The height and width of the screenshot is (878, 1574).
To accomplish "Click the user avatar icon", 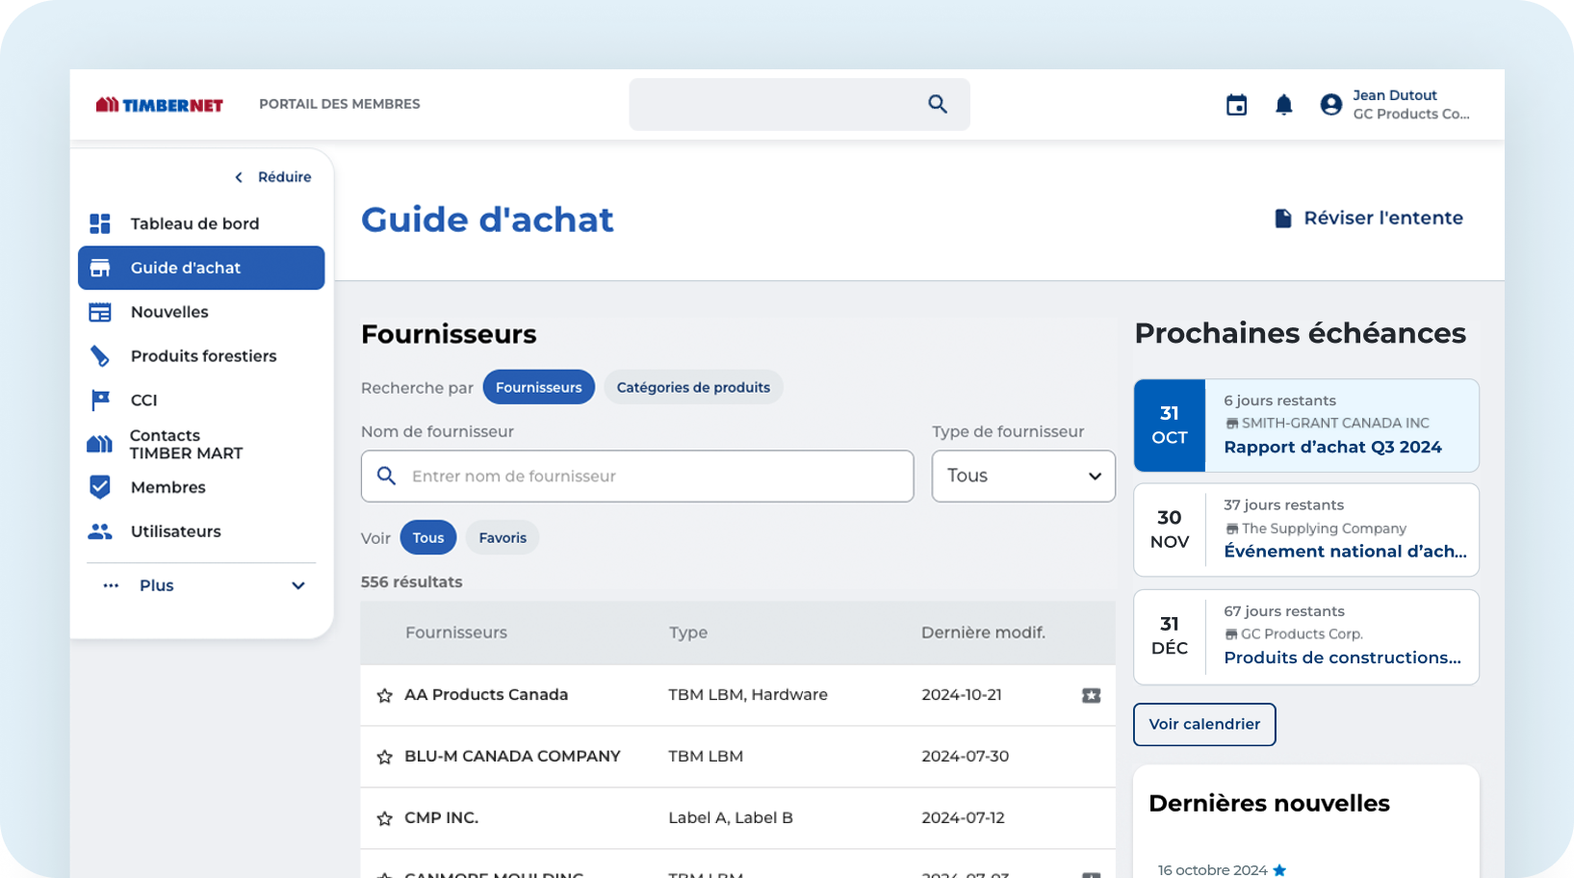I will 1330,105.
